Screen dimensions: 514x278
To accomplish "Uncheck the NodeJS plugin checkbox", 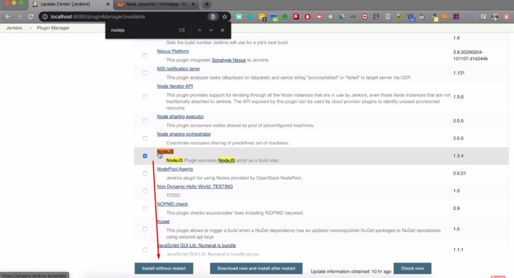I will click(145, 156).
